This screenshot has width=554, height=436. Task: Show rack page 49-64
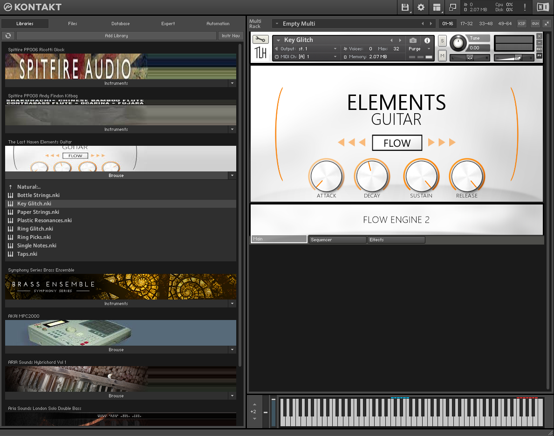pos(505,24)
